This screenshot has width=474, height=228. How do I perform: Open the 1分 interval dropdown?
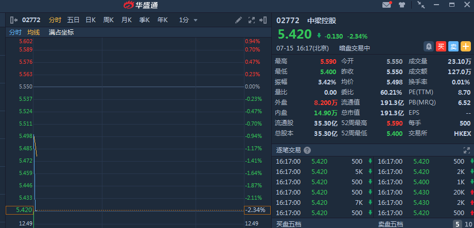pos(188,20)
